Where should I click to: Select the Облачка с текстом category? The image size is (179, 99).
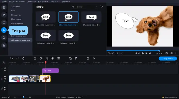pyautogui.click(x=20, y=40)
